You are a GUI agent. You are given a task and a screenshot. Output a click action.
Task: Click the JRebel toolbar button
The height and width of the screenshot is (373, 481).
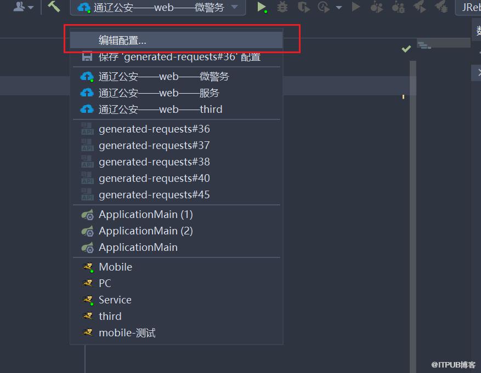pos(469,7)
